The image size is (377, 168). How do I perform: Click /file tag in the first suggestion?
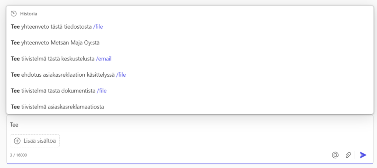[98, 27]
